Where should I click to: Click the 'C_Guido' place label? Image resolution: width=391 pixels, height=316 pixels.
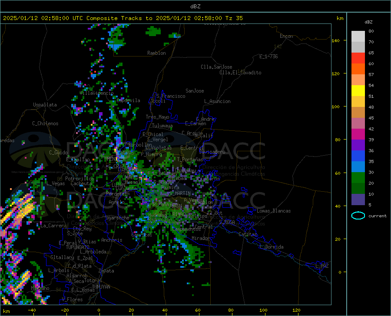point(58,153)
